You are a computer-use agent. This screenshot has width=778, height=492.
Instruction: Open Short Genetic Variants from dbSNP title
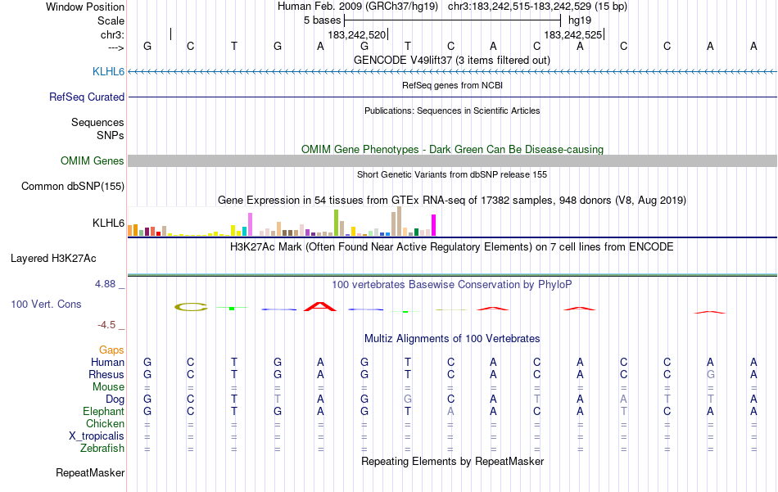452,174
